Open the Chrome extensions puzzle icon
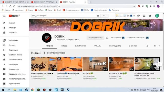 point(150,6)
